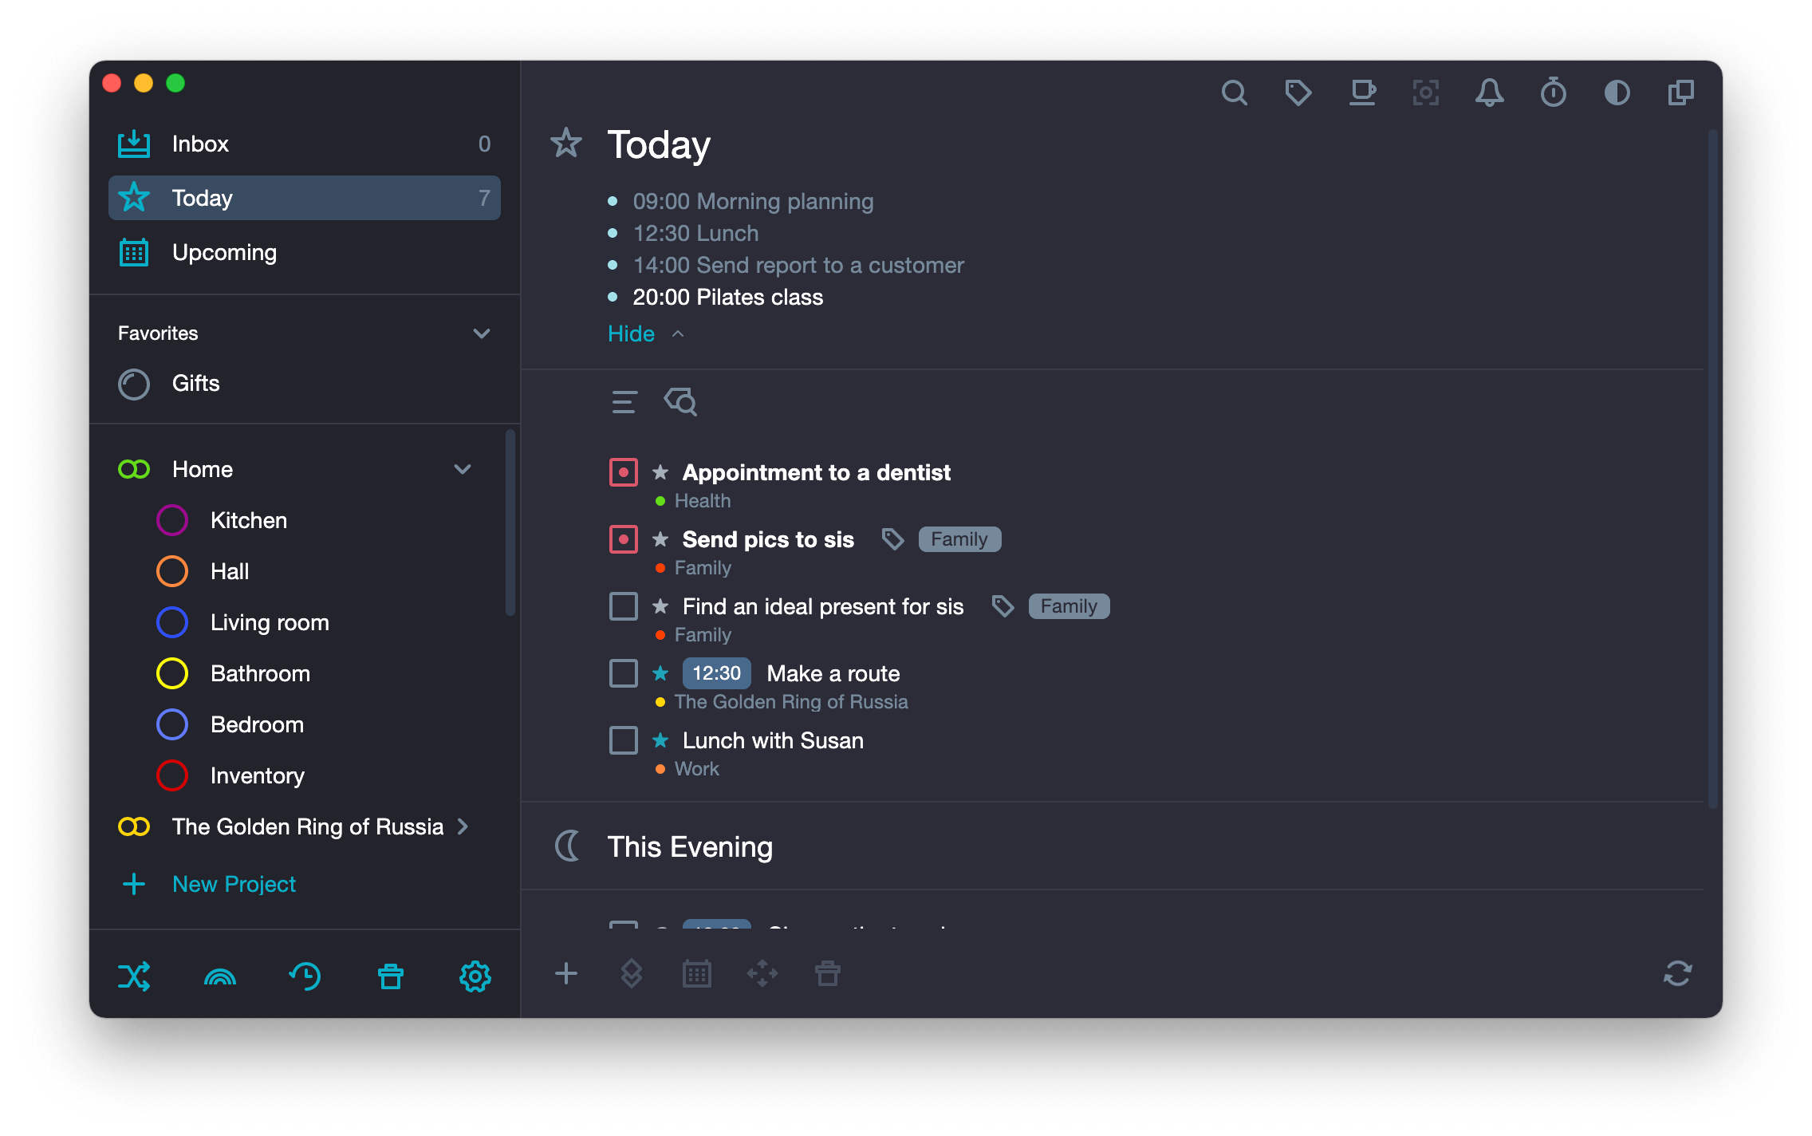Viewport: 1812px width, 1136px height.
Task: Click the focus mode toolbar icon
Action: (x=1426, y=93)
